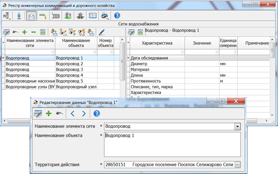Click edit icon in characteristics panel toolbar
Image resolution: width=278 pixels, height=174 pixels.
tap(131, 32)
